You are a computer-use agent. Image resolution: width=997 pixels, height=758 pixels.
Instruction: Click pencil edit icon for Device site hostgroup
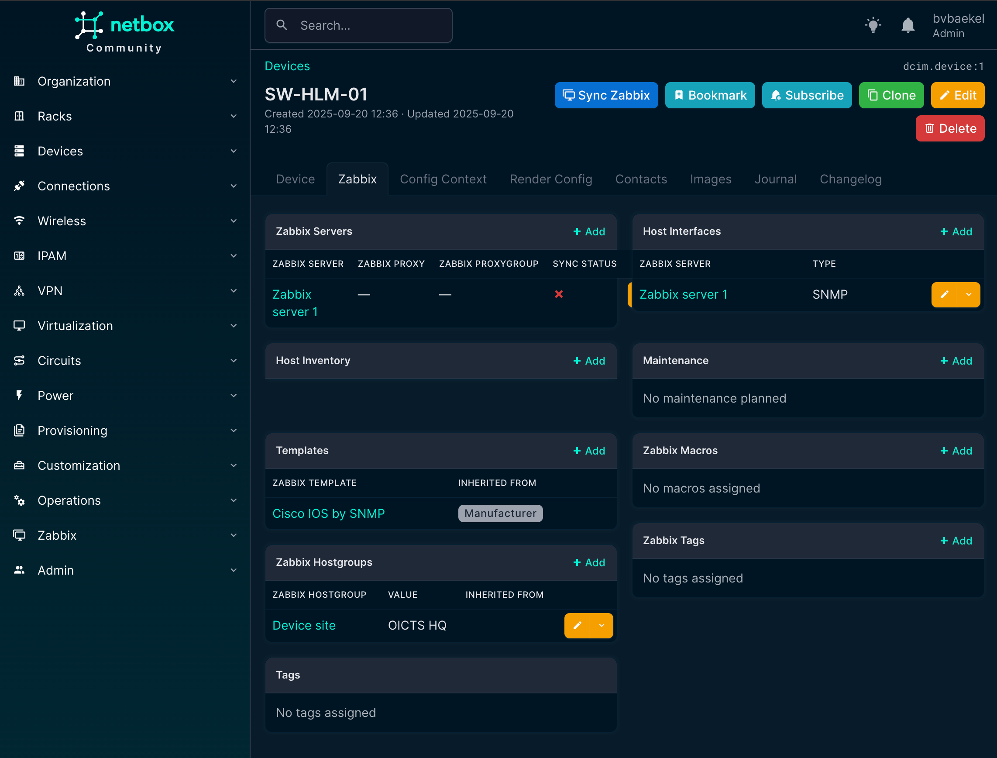[x=577, y=625]
